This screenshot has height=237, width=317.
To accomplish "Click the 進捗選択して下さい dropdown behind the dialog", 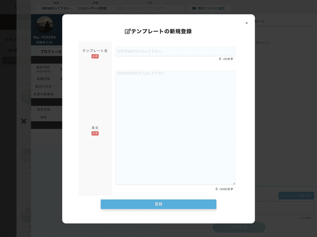I will [56, 8].
